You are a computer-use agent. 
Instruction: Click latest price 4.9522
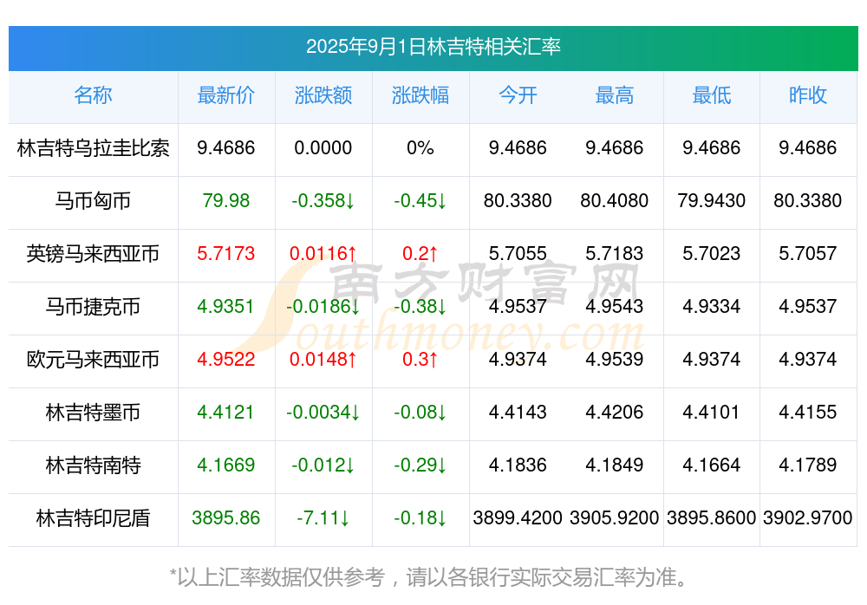tap(225, 359)
